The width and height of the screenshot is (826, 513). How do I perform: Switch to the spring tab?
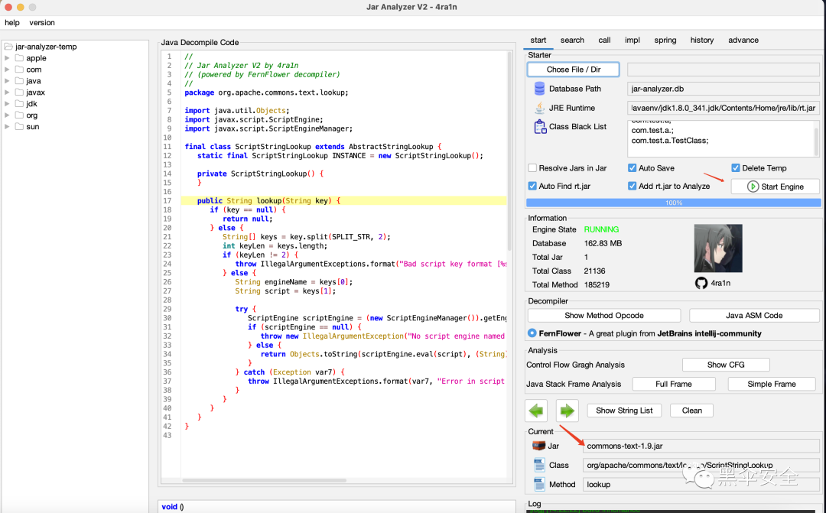[x=665, y=40]
